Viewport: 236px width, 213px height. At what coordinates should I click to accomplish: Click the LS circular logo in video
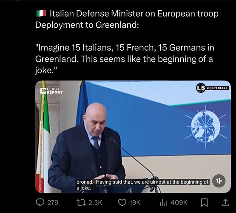click(201, 88)
